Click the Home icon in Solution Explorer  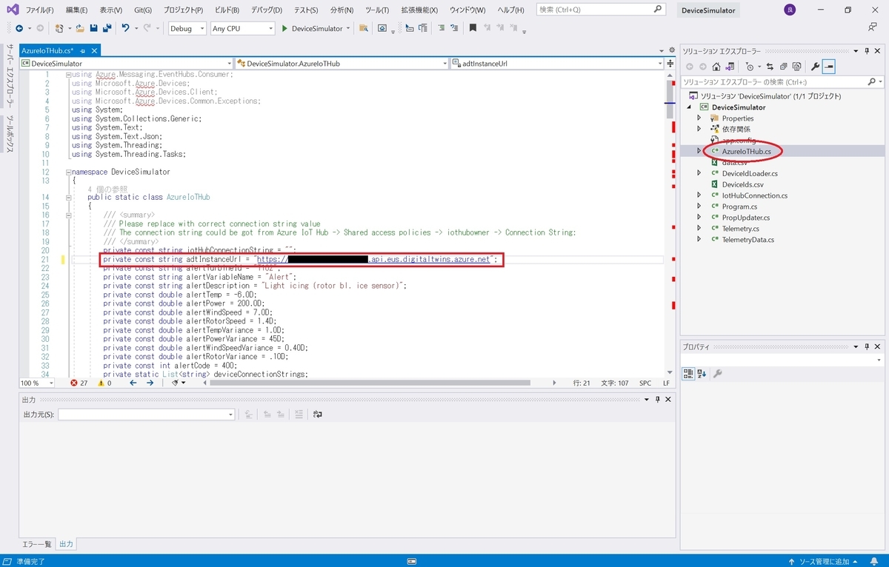click(716, 67)
